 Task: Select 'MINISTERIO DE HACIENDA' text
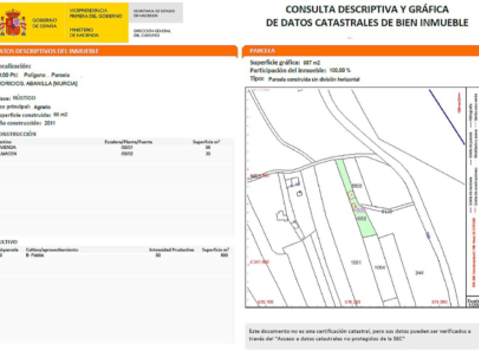84,32
